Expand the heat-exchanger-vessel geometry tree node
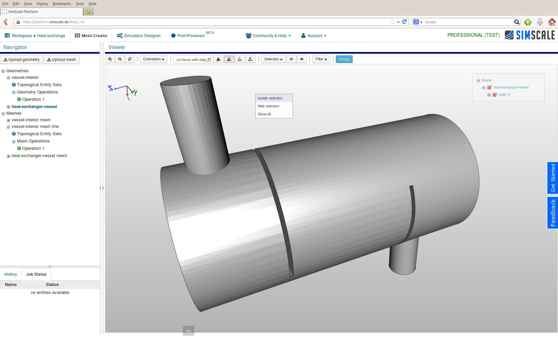The width and height of the screenshot is (558, 339). [8, 107]
